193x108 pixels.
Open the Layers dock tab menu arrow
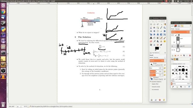190,26
